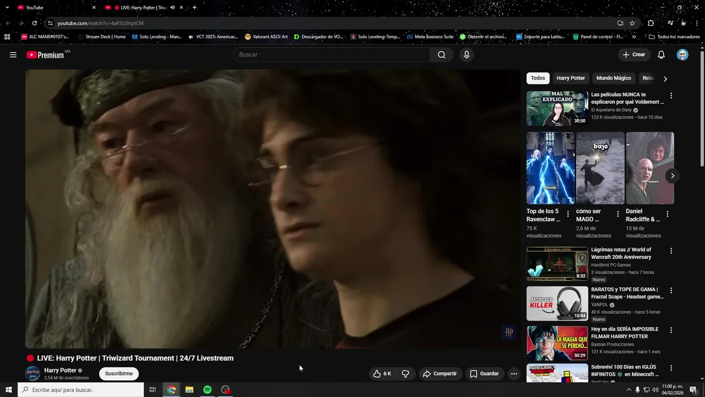
Task: Click the Chrome address bar URL
Action: pyautogui.click(x=100, y=23)
